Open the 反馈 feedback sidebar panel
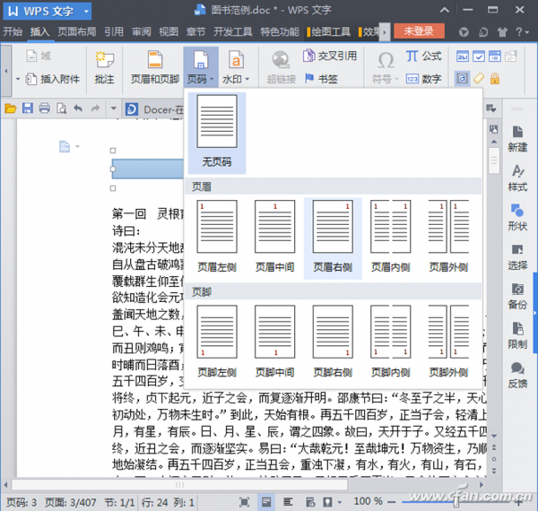The width and height of the screenshot is (538, 511). click(517, 376)
